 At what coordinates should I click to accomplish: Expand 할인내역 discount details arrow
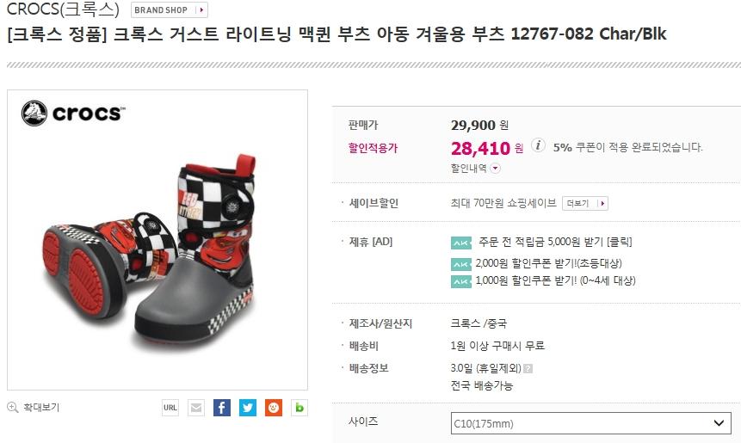[495, 168]
